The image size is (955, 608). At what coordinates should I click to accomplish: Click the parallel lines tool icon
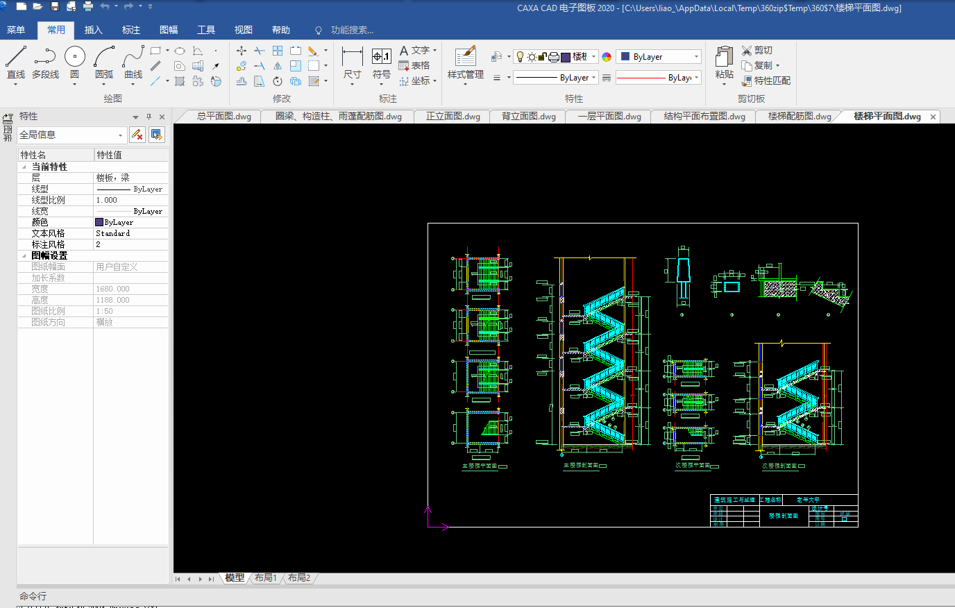[155, 66]
